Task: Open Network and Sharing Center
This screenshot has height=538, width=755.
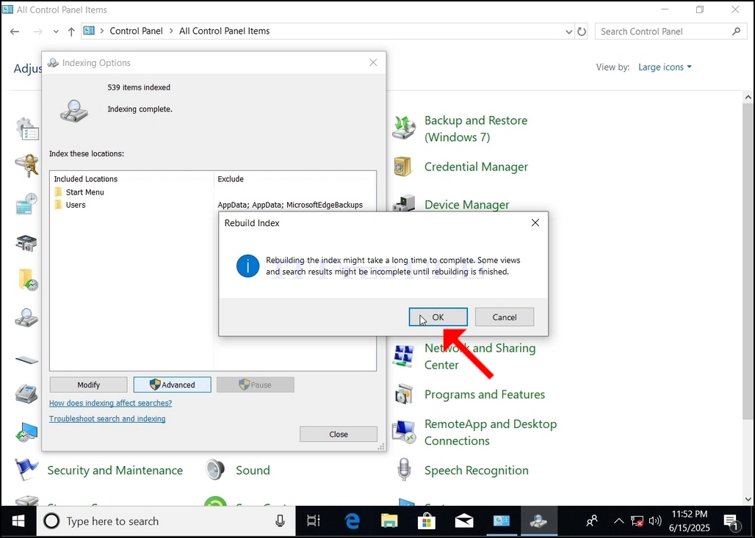Action: coord(480,356)
